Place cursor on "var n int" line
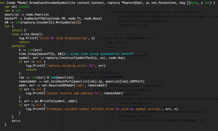This screenshot has height=131, width=218. [x=12, y=11]
